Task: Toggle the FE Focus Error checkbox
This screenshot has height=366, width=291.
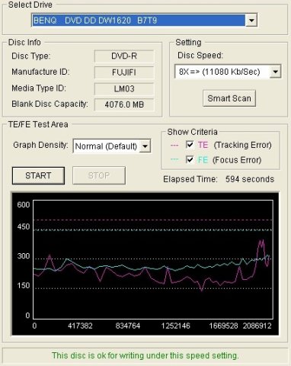Action: pos(190,160)
